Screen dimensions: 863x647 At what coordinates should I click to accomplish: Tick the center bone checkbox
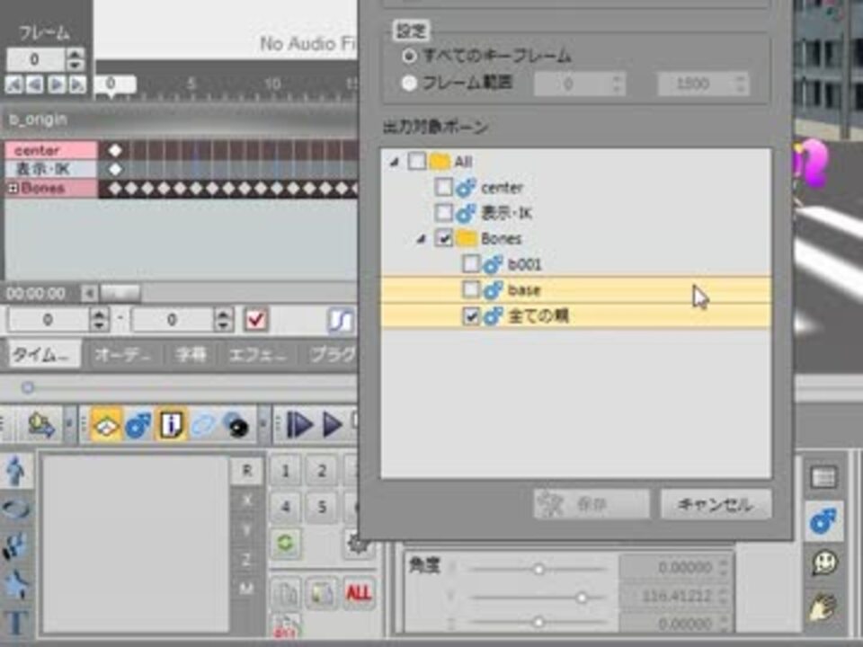click(443, 187)
